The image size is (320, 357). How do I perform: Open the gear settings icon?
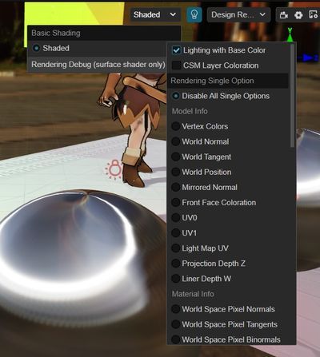tap(298, 15)
